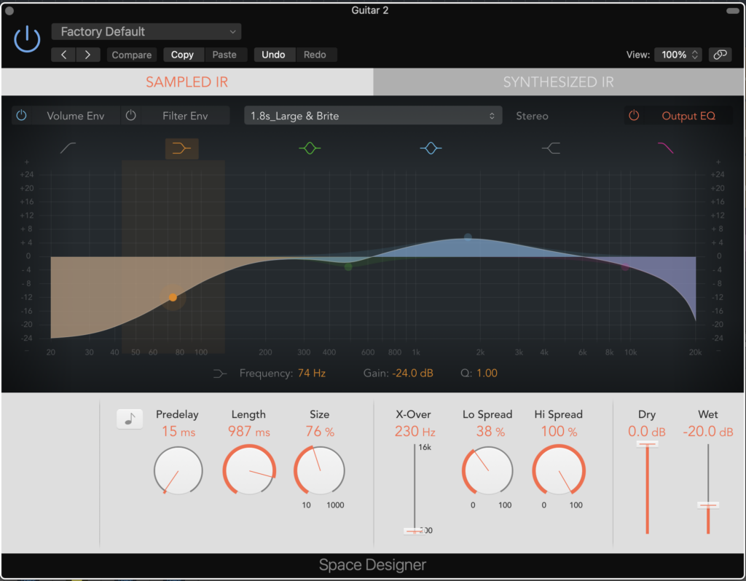Select the Volume Env tab
Image resolution: width=746 pixels, height=581 pixels.
pyautogui.click(x=75, y=116)
